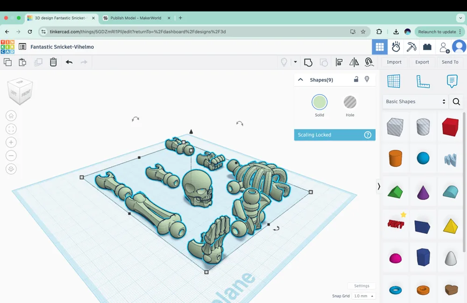Undo the last action
The image size is (467, 303).
click(x=69, y=62)
